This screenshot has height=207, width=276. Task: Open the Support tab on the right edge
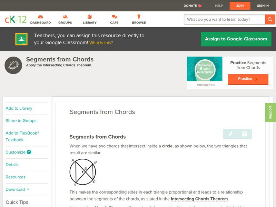pyautogui.click(x=271, y=112)
